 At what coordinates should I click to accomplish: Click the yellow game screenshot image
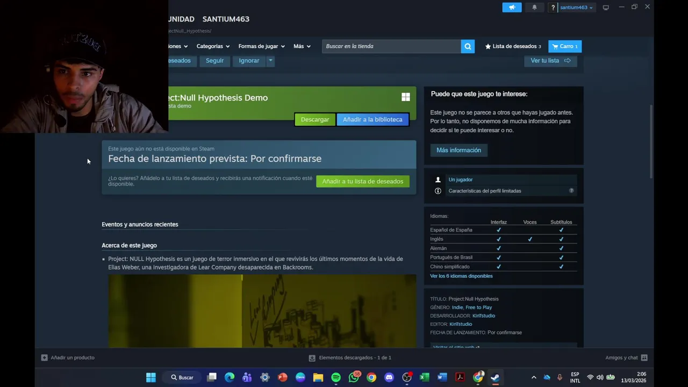click(x=262, y=311)
